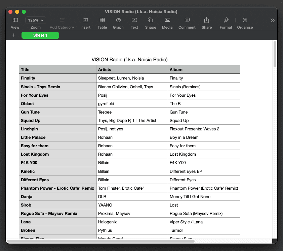Click the table title VISION Radio
This screenshot has width=283, height=251.
click(x=130, y=60)
